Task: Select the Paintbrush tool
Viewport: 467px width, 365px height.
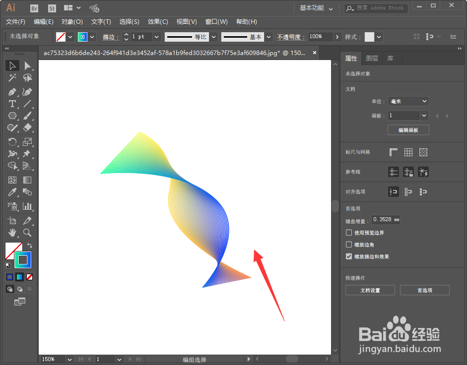Action: coord(27,116)
